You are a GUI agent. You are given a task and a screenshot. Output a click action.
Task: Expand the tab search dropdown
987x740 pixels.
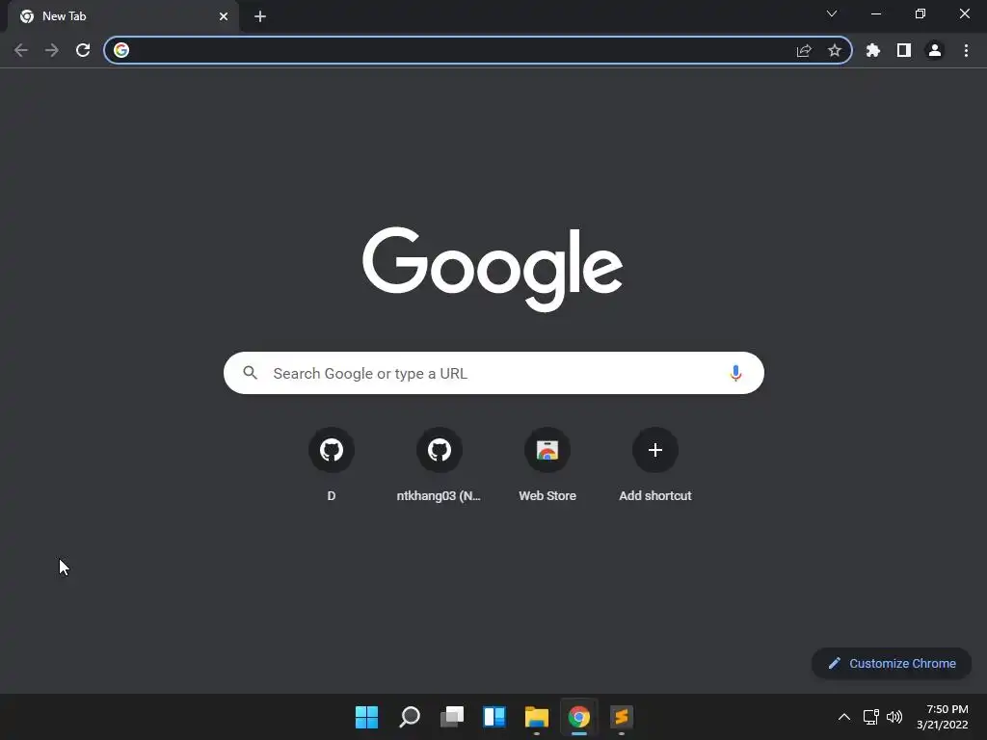tap(832, 13)
